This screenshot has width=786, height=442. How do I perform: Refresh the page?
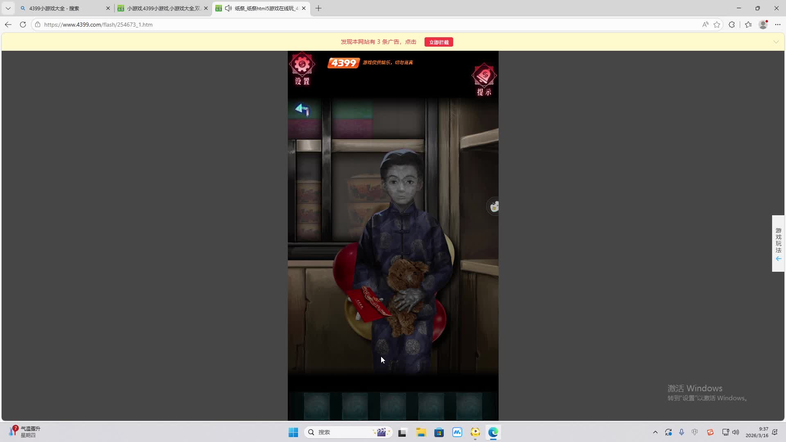[23, 25]
